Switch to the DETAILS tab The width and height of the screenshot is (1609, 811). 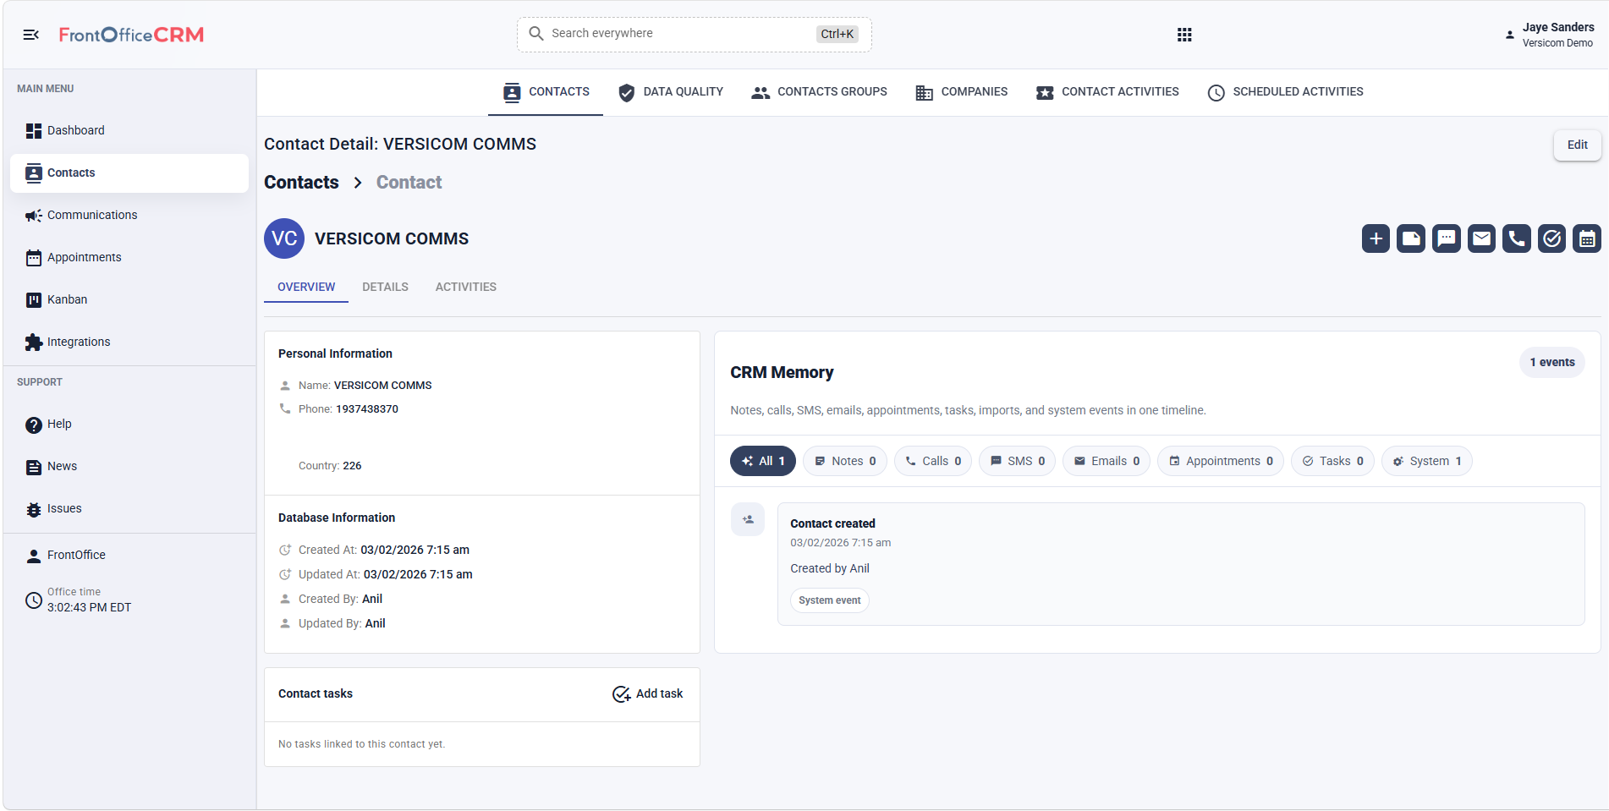[x=385, y=287]
